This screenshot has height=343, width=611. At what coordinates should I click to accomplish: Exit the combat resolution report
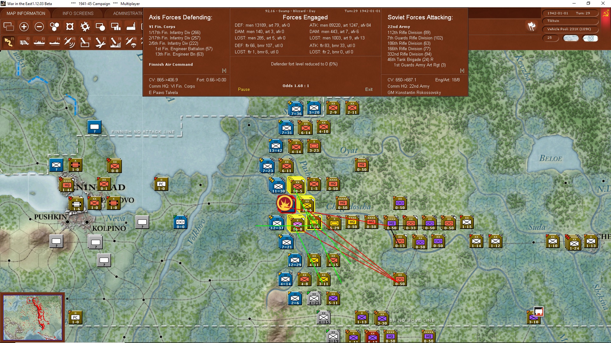369,90
